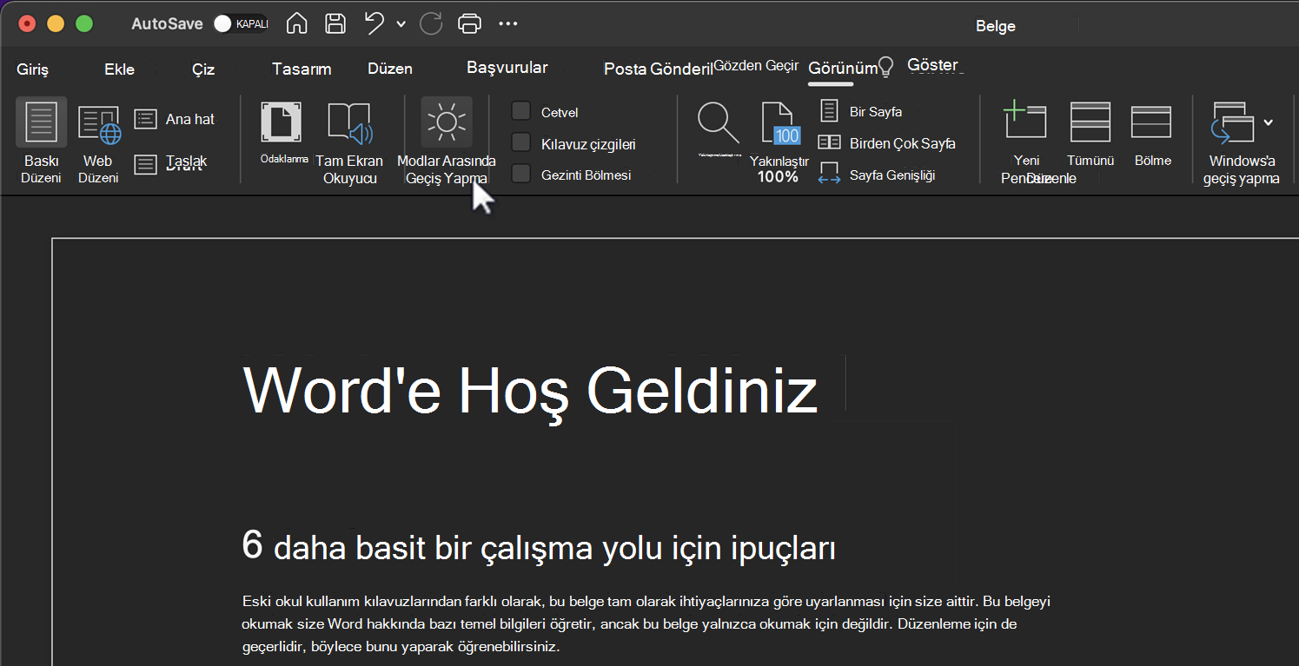Switch to the Düzen tab
The width and height of the screenshot is (1299, 666).
(390, 69)
